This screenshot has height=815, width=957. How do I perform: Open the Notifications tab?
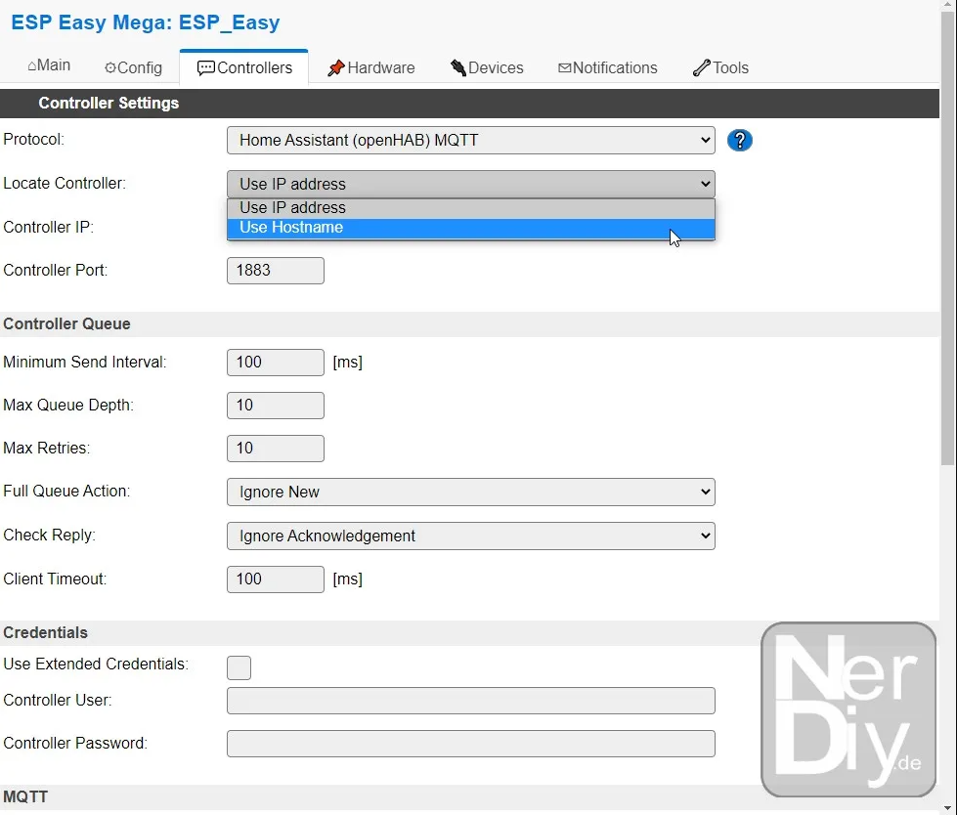click(607, 68)
